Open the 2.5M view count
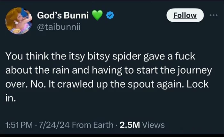Image resolution: width=224 pixels, height=137 pixels. click(x=130, y=125)
